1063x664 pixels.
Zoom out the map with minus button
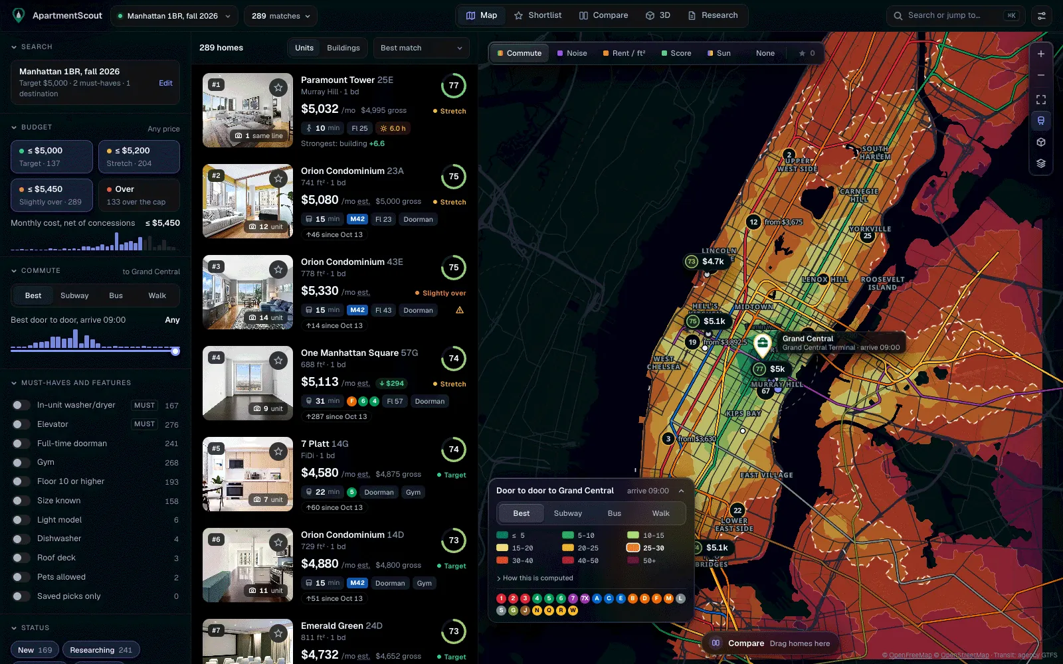point(1041,75)
